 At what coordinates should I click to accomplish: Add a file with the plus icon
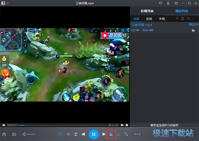click(177, 19)
